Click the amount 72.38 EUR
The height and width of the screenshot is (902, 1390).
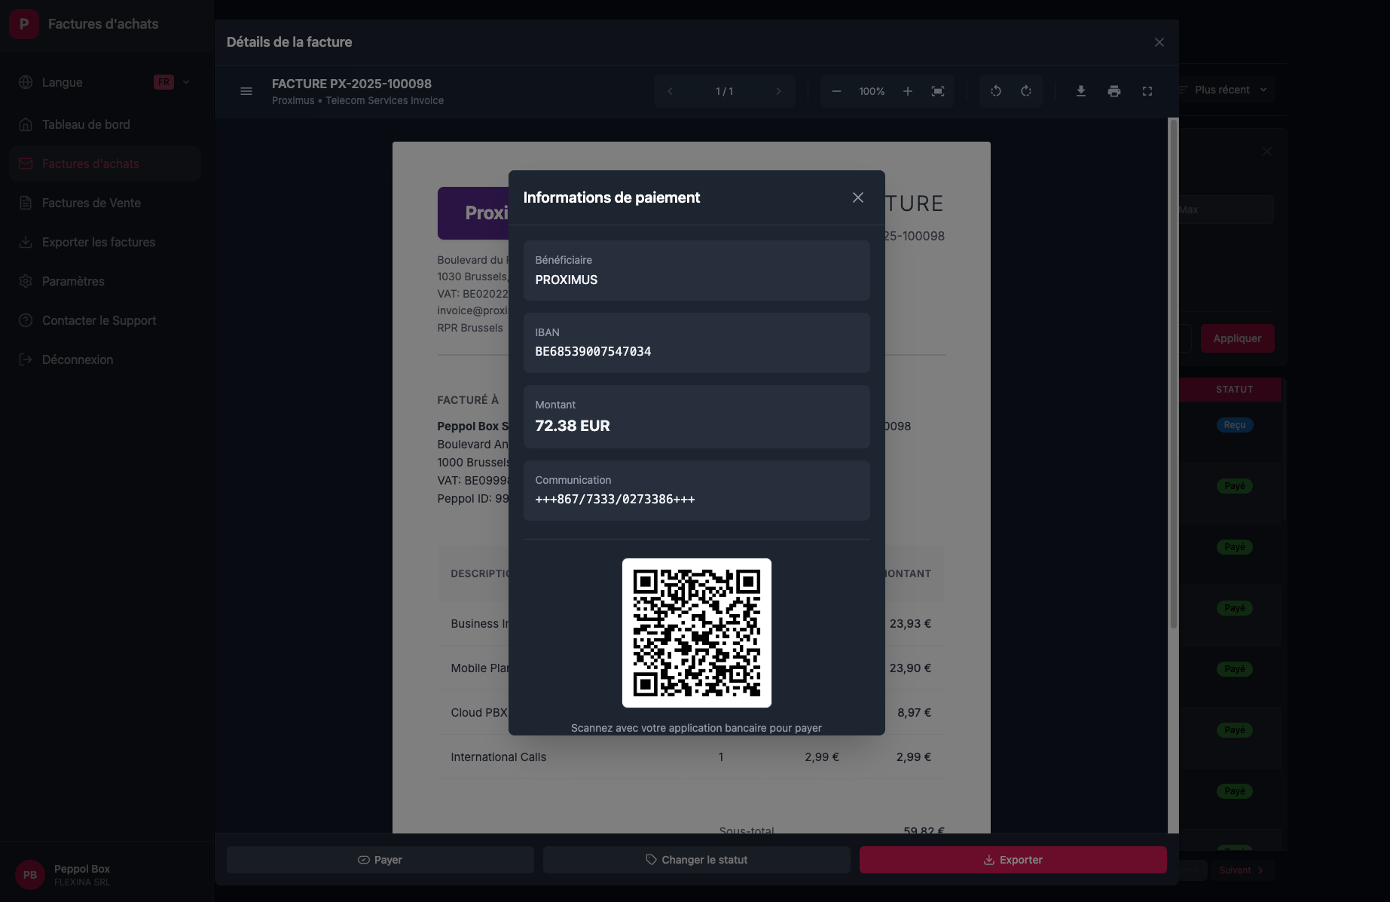click(x=573, y=426)
